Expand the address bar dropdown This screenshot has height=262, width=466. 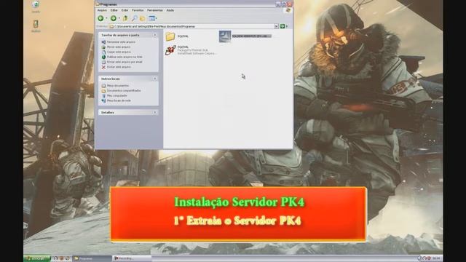[x=276, y=26]
